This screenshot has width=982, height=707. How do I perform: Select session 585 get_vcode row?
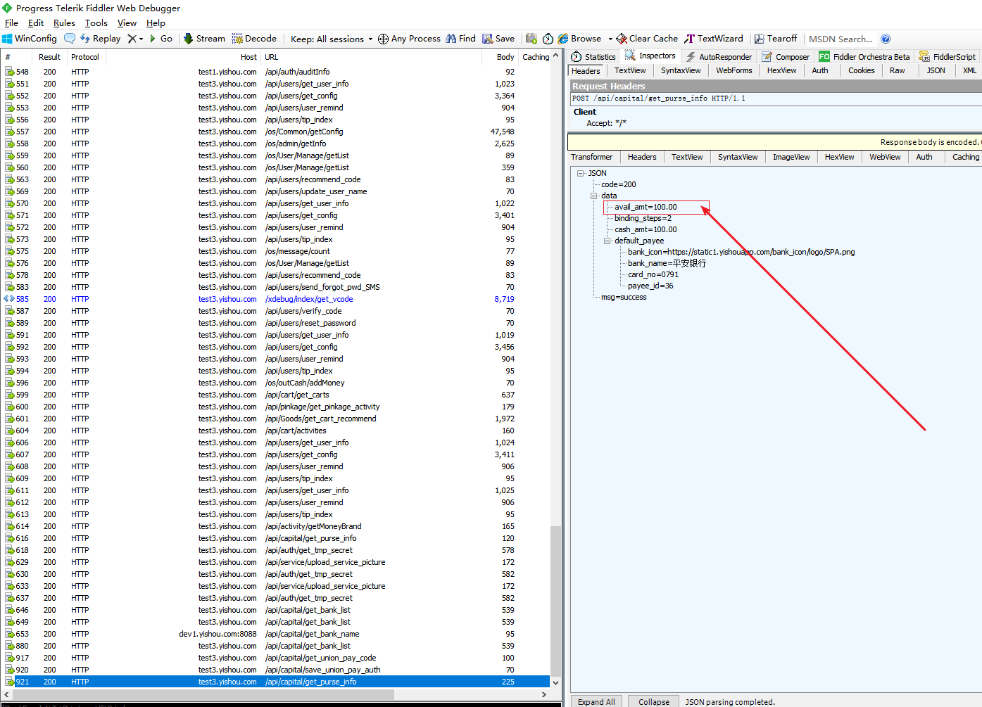click(x=276, y=299)
